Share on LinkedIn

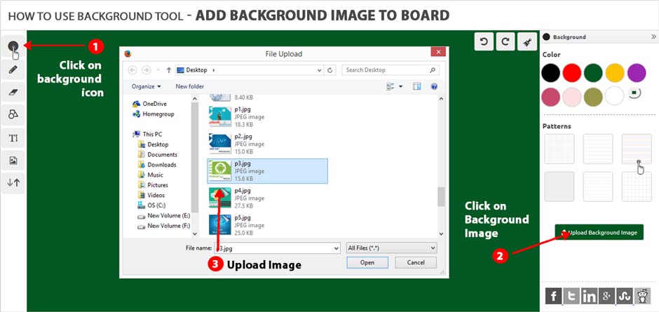tap(589, 296)
